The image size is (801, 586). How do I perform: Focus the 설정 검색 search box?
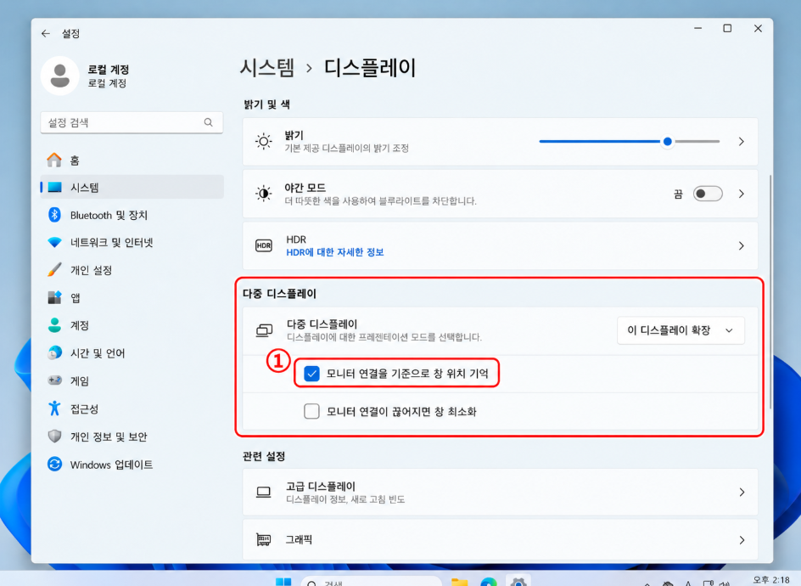click(x=132, y=123)
